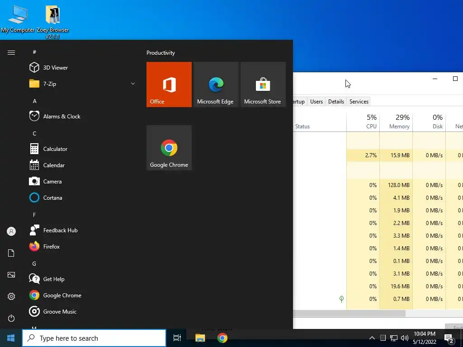
Task: Open the user account icon in Start
Action: click(11, 231)
